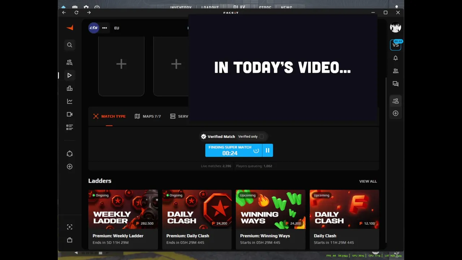Click the game window power icon
Image resolution: width=462 pixels, height=260 pixels.
click(x=97, y=7)
